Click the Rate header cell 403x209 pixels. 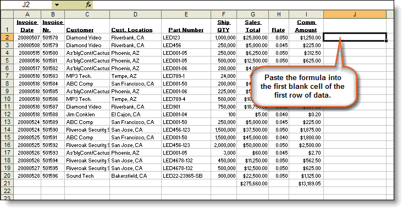(279, 26)
